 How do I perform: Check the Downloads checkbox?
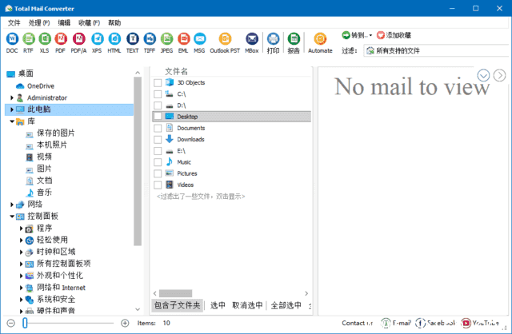[x=158, y=140]
